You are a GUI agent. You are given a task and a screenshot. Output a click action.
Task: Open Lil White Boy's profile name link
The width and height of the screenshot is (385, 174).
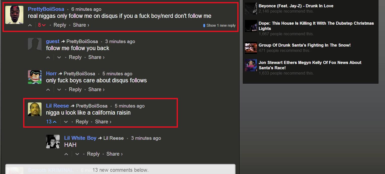click(x=80, y=138)
